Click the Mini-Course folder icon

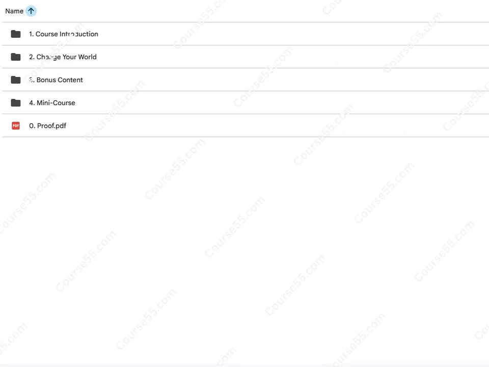pyautogui.click(x=16, y=102)
